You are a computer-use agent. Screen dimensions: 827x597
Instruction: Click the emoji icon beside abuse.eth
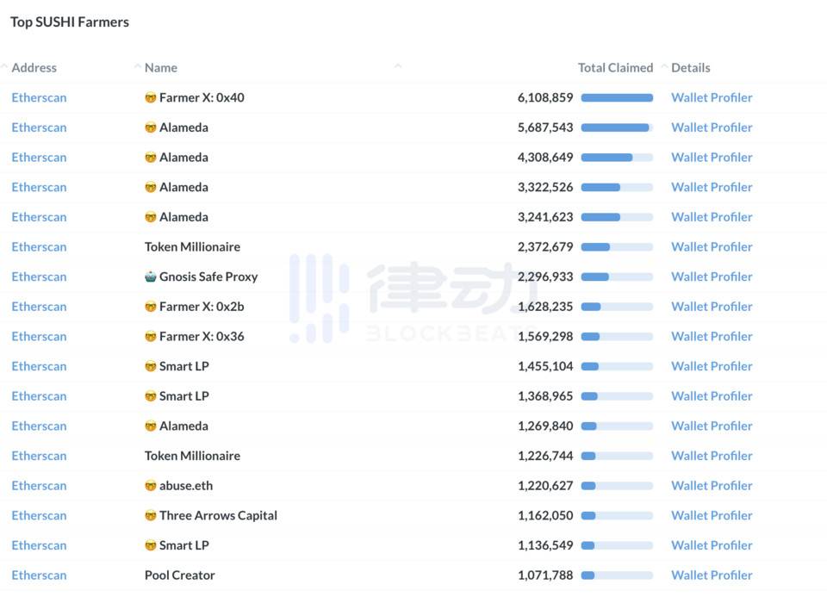150,486
